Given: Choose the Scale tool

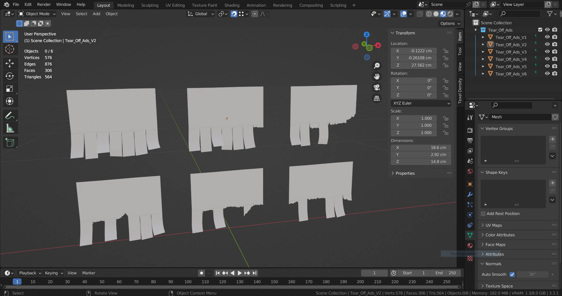Looking at the screenshot, I should [x=10, y=89].
